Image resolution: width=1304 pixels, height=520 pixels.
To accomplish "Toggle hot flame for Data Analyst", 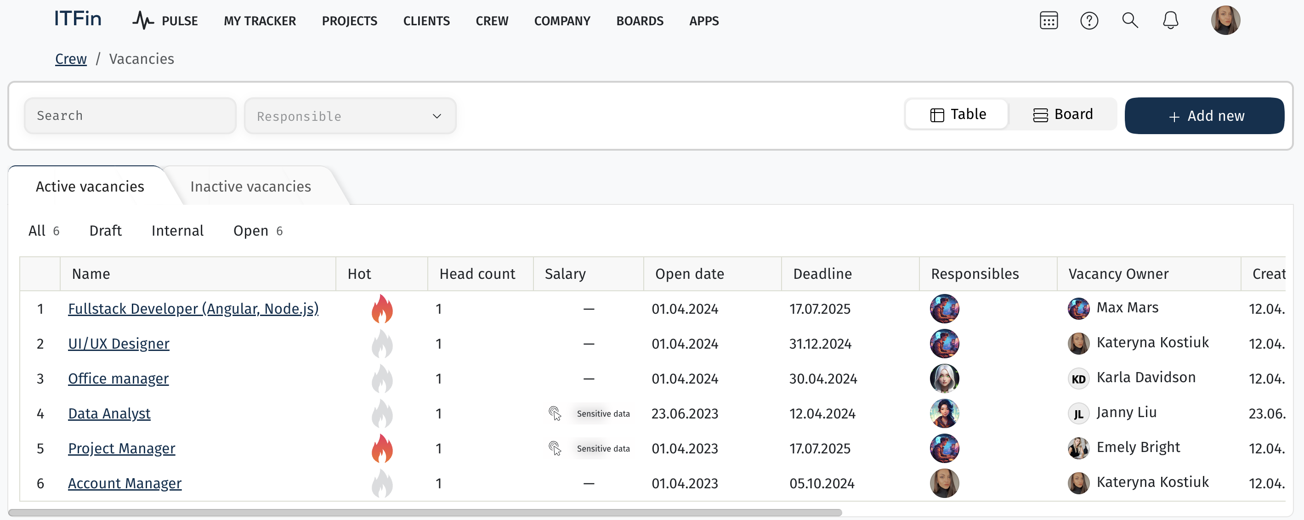I will click(382, 414).
